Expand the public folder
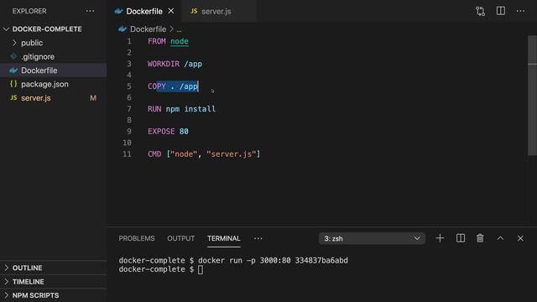Screen dimensions: 537x302 click(x=14, y=43)
